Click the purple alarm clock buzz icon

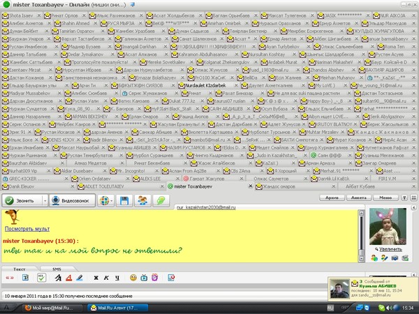[x=155, y=278]
